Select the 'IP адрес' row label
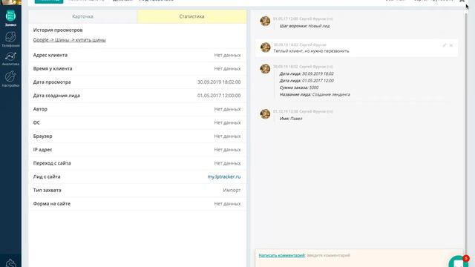 coord(42,150)
